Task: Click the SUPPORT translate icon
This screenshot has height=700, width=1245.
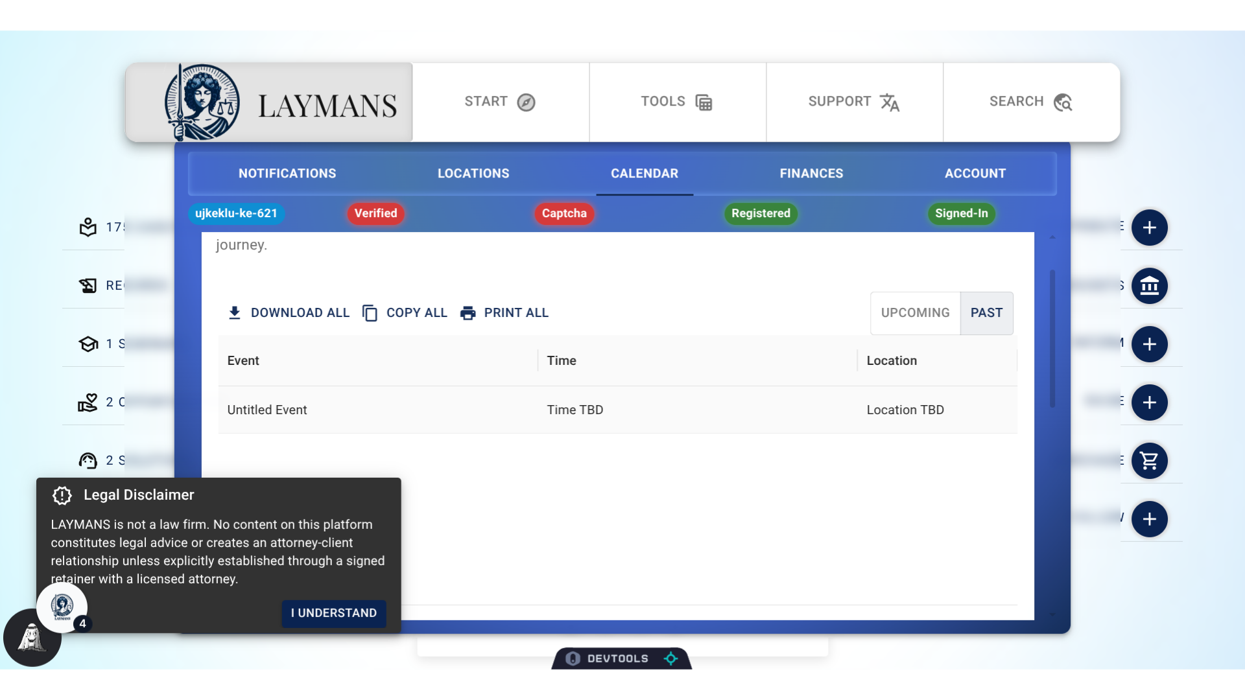Action: [890, 102]
